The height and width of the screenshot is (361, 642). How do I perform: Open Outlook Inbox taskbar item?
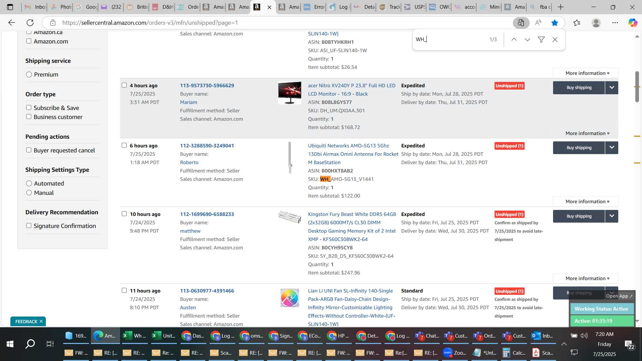pos(543,336)
